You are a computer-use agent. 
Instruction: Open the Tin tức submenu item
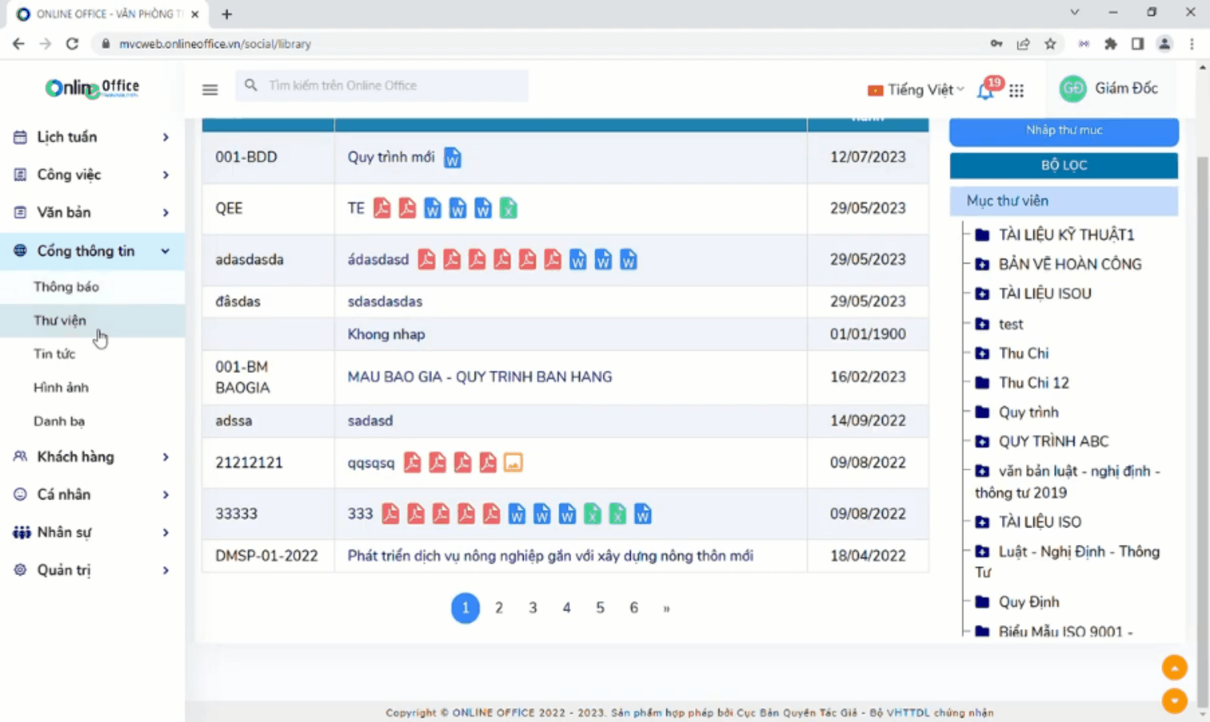(54, 354)
